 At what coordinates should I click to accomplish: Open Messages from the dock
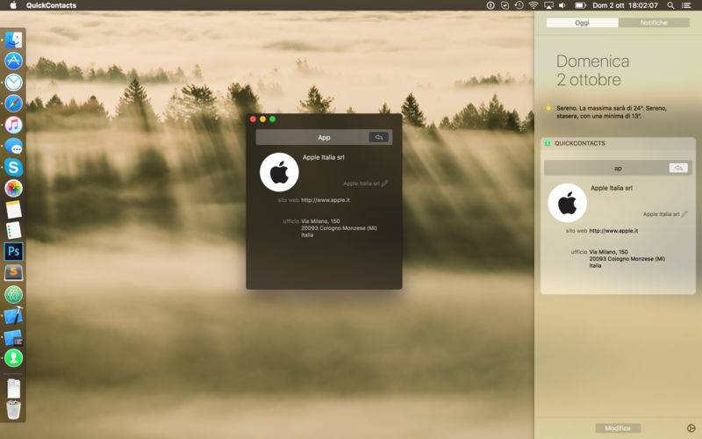[x=13, y=146]
